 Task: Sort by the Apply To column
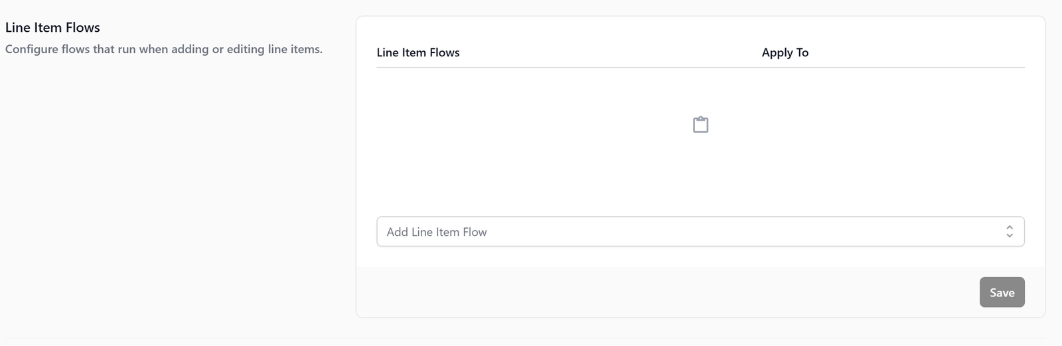pyautogui.click(x=785, y=52)
